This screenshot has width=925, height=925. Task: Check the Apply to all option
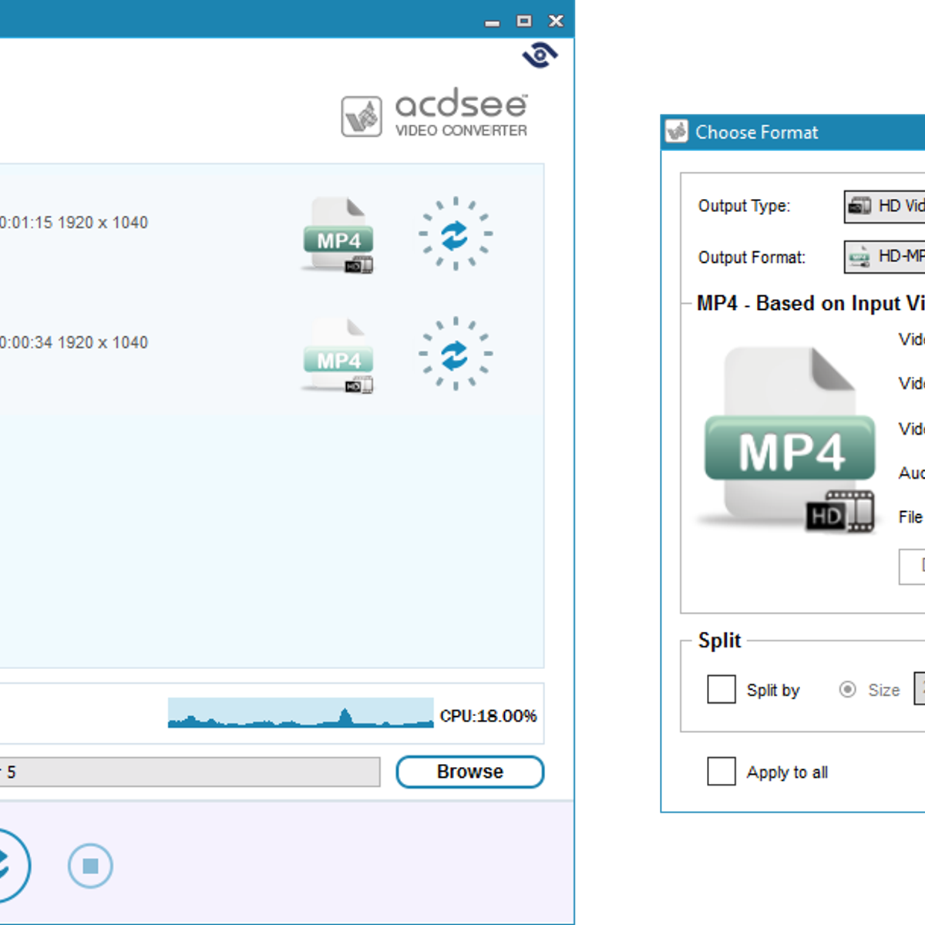click(x=721, y=771)
